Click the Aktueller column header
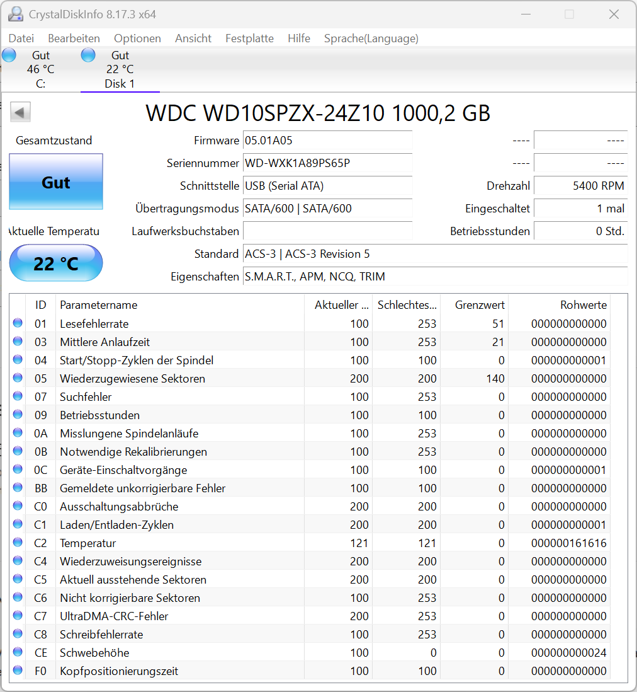The width and height of the screenshot is (637, 692). coord(338,304)
